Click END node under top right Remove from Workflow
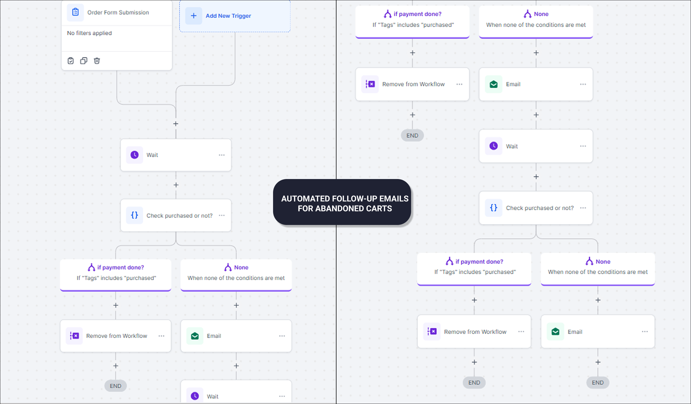The image size is (691, 404). 412,136
